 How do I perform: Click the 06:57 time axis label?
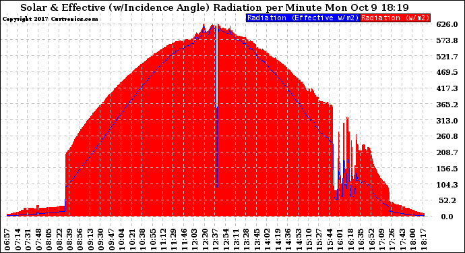[7, 240]
